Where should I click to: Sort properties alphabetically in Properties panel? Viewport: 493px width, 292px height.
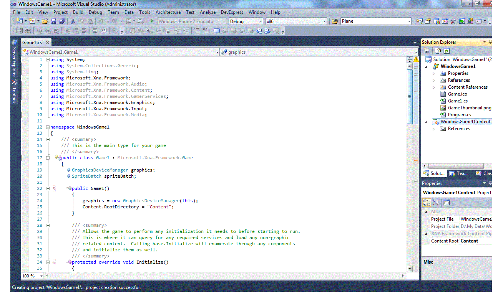pyautogui.click(x=434, y=202)
